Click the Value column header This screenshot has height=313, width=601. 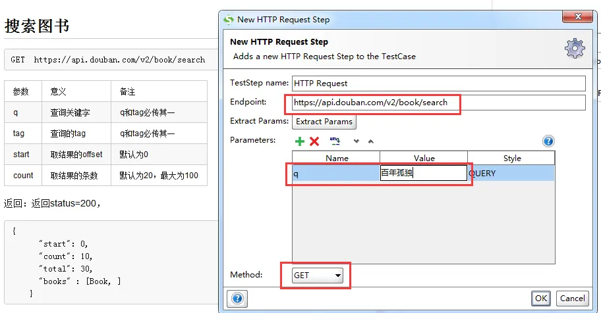click(424, 158)
